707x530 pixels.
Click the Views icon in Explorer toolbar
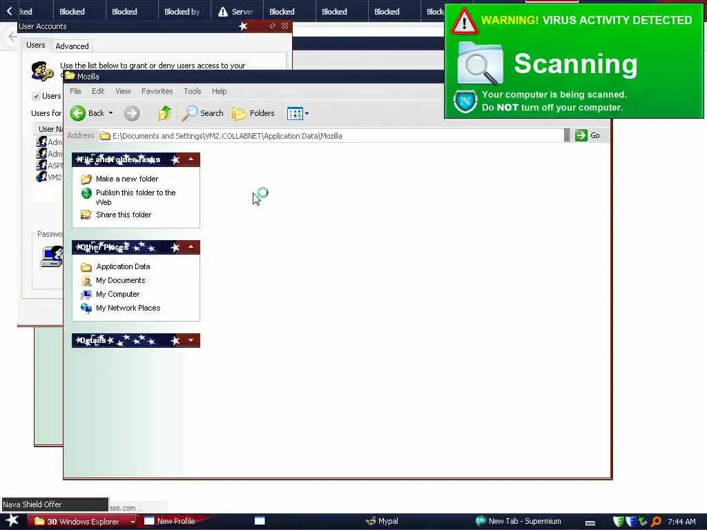(x=295, y=114)
